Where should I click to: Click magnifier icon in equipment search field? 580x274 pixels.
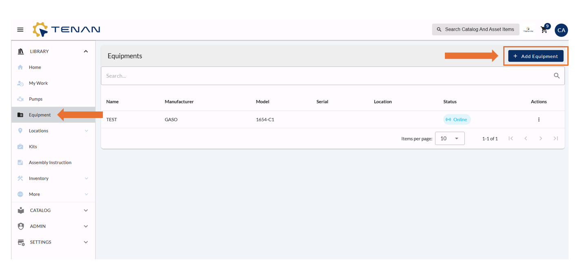coord(557,76)
